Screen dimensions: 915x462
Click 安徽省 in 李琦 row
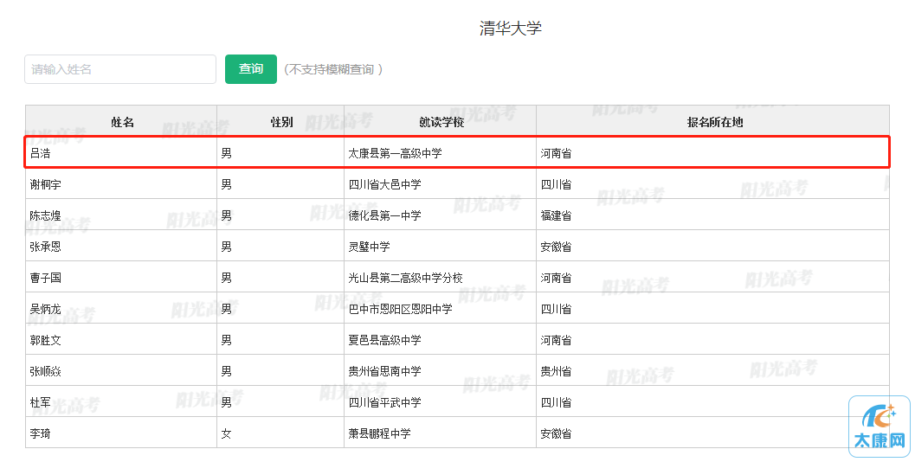556,433
